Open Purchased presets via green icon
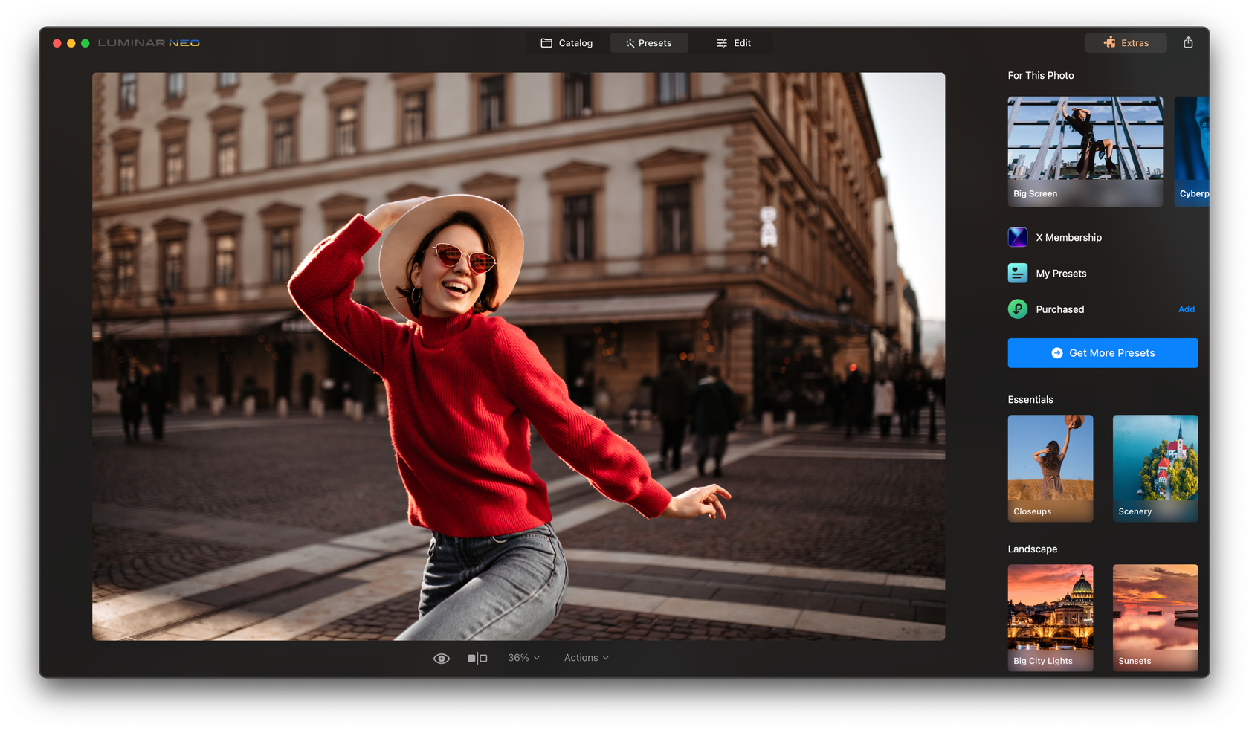The height and width of the screenshot is (730, 1249). click(1017, 309)
